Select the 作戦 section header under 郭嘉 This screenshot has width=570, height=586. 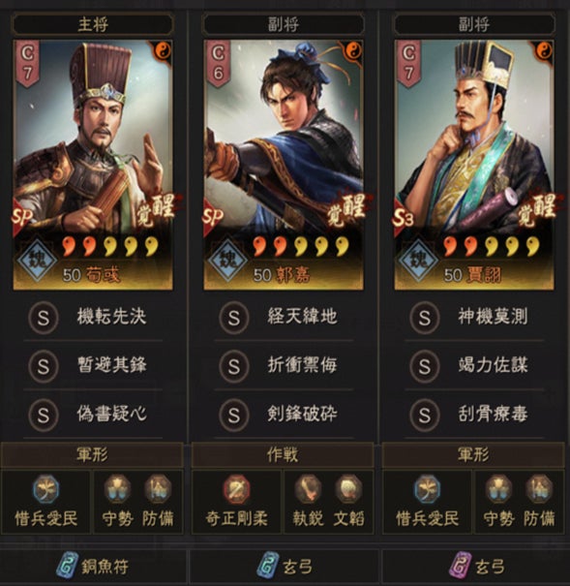(283, 455)
